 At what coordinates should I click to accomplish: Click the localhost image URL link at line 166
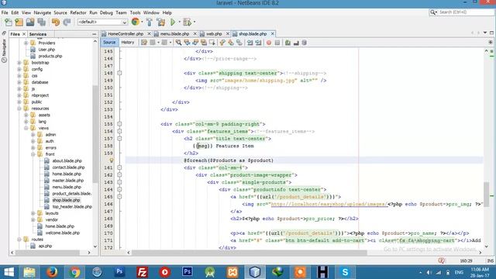coord(329,204)
